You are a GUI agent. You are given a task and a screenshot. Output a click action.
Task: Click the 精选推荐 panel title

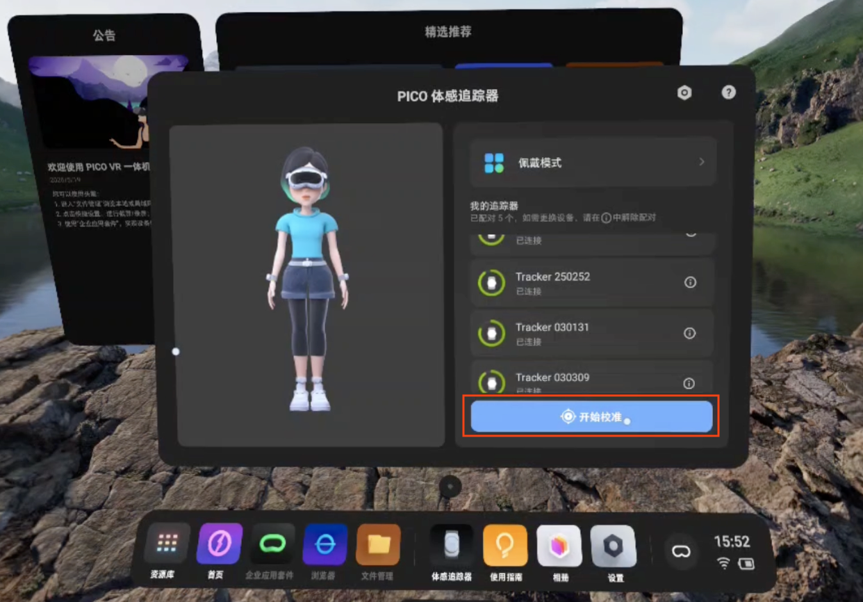(x=448, y=32)
